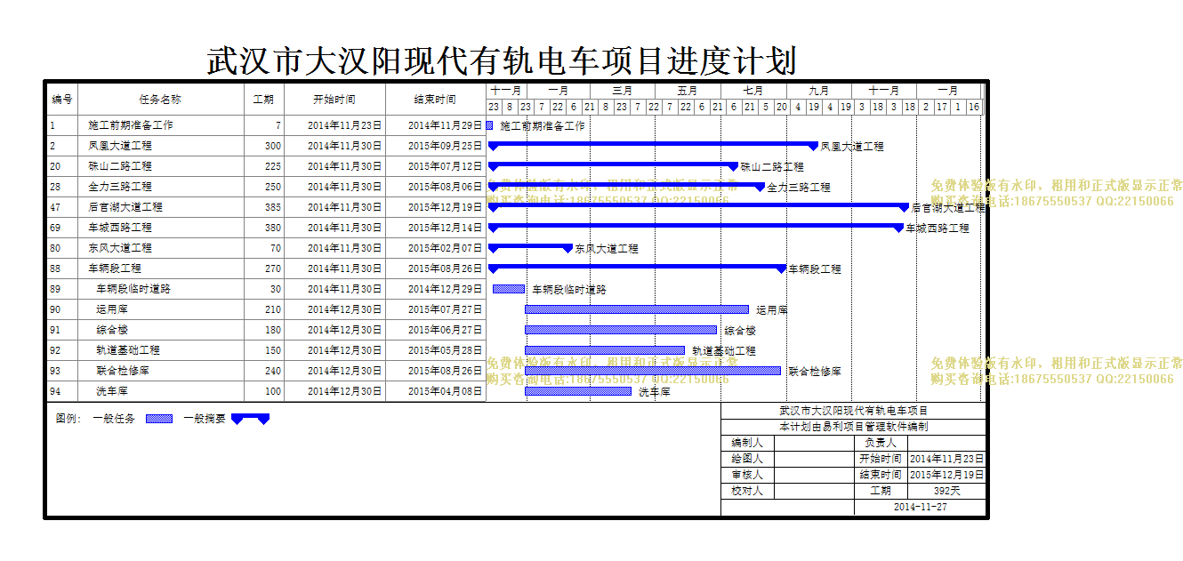Viewport: 1183px width, 561px height.
Task: Click the 392天 total duration value
Action: click(x=947, y=491)
